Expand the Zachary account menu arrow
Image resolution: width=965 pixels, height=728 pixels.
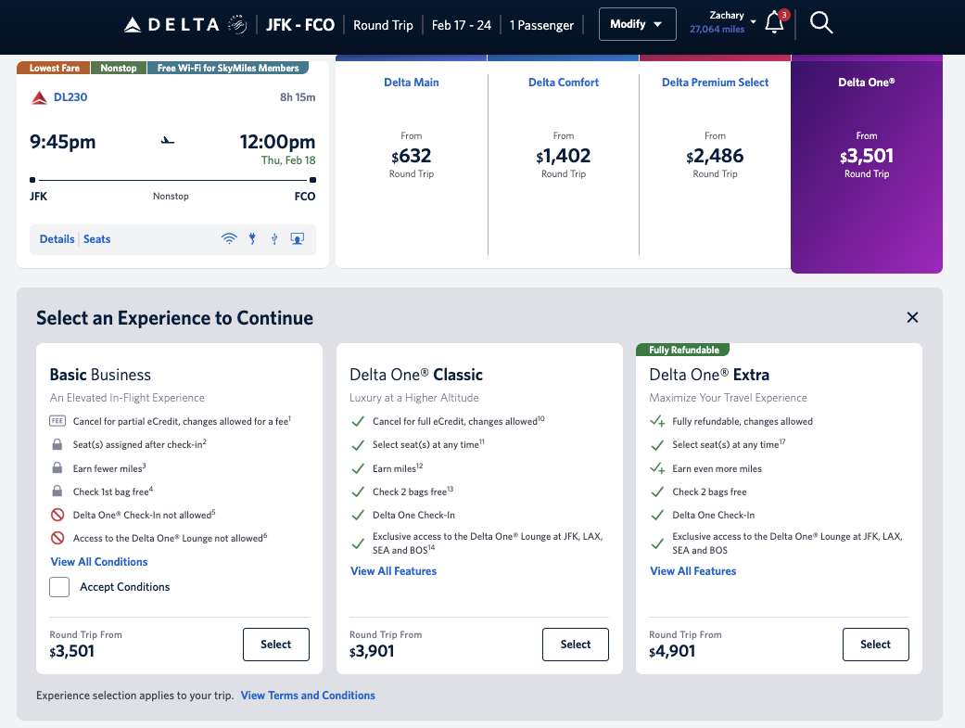click(x=754, y=22)
